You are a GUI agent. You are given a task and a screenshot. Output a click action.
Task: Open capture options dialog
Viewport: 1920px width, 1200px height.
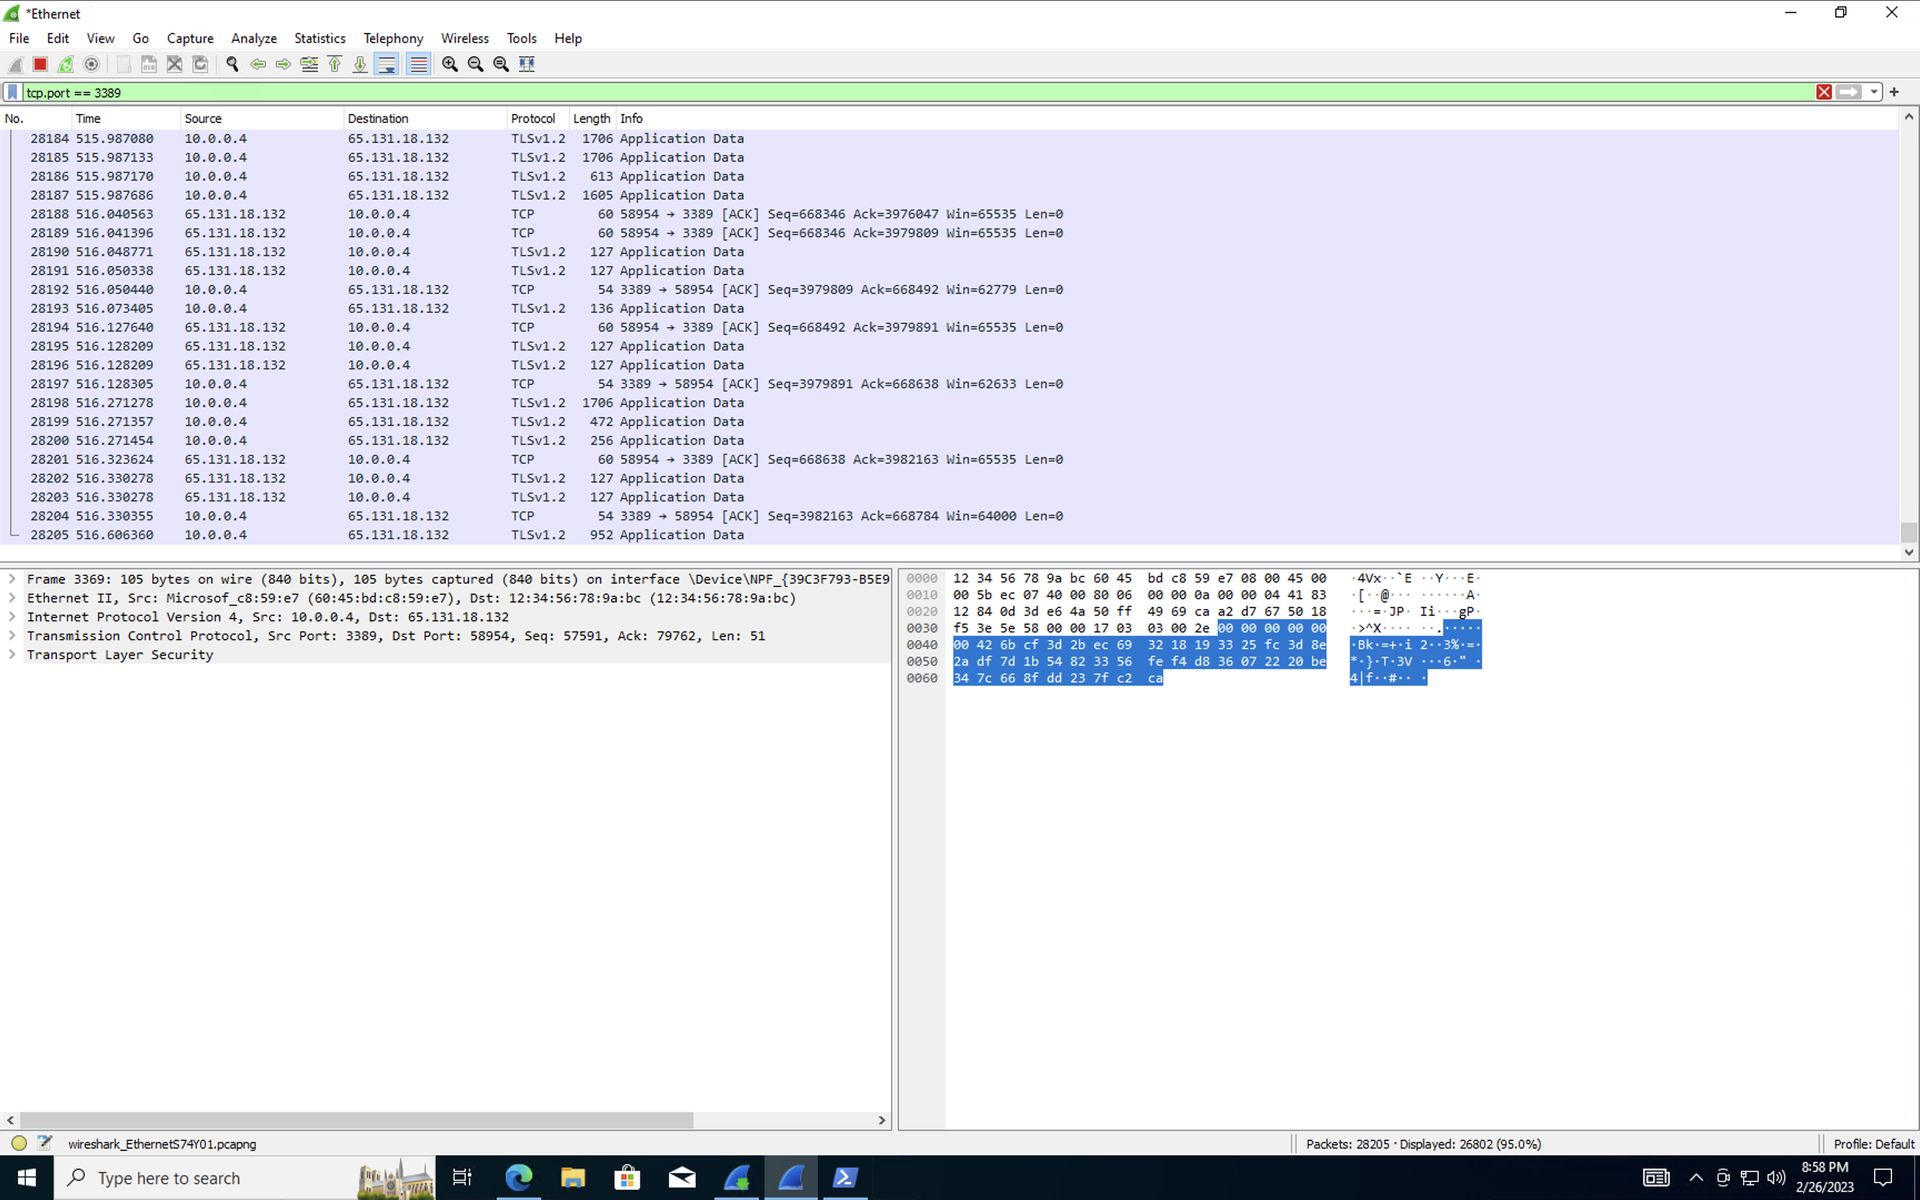pos(91,64)
